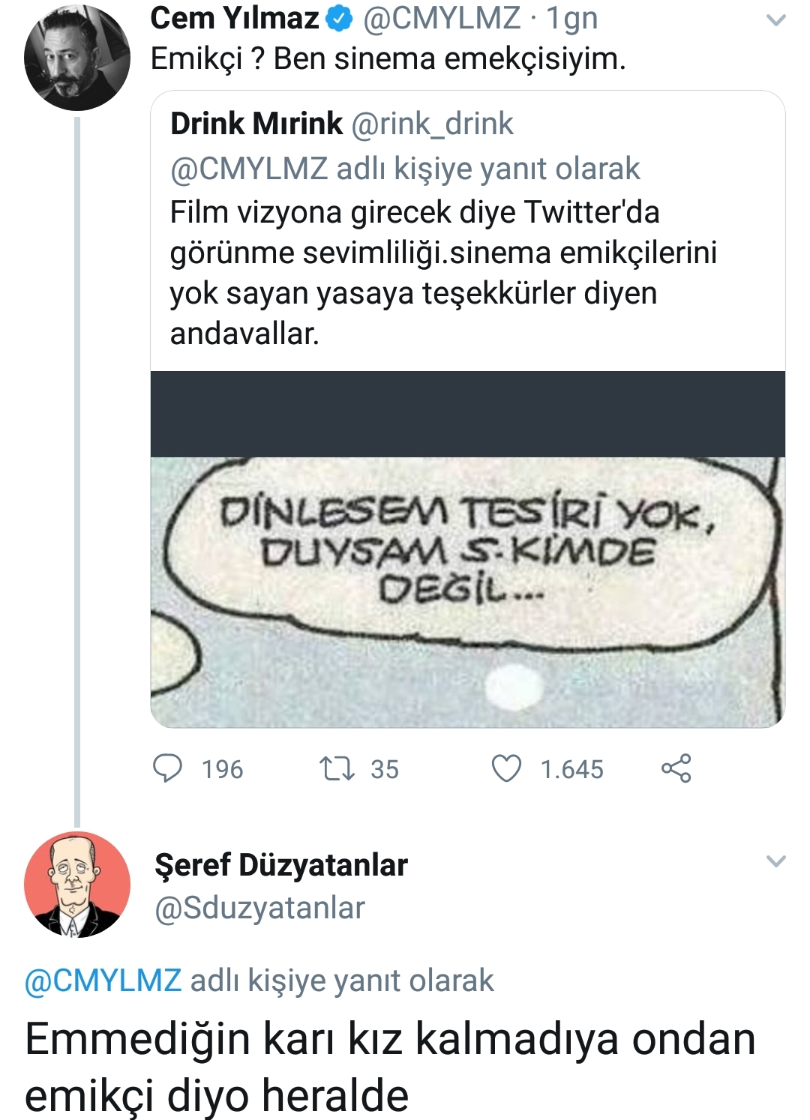This screenshot has height=1120, width=810.
Task: Click the 1gn timestamp
Action: (572, 19)
